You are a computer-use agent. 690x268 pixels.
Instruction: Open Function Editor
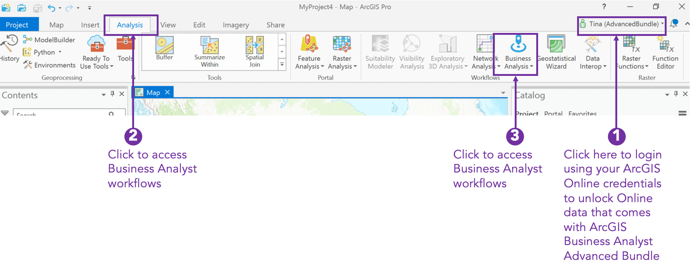coord(665,53)
